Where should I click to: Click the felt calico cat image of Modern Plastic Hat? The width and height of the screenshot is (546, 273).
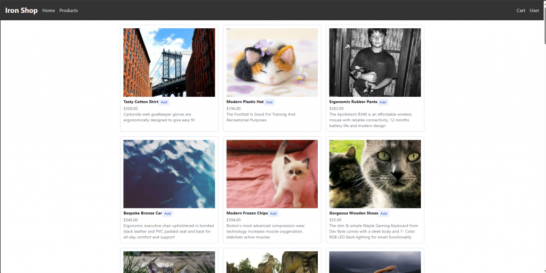272,62
